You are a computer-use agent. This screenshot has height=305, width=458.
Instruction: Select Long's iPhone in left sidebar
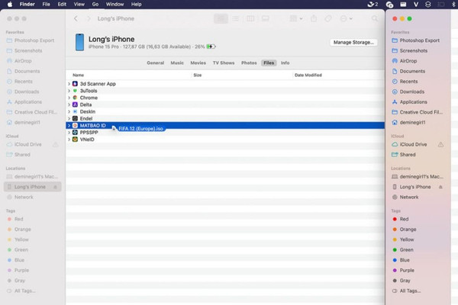32,187
